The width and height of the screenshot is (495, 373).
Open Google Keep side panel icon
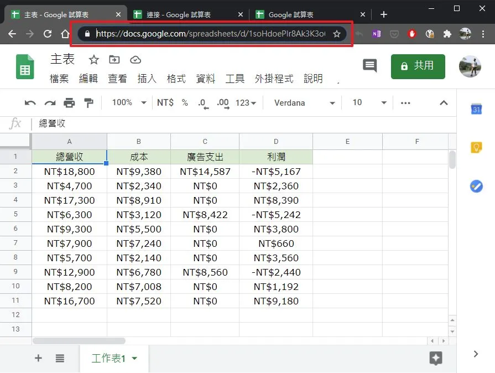click(476, 148)
